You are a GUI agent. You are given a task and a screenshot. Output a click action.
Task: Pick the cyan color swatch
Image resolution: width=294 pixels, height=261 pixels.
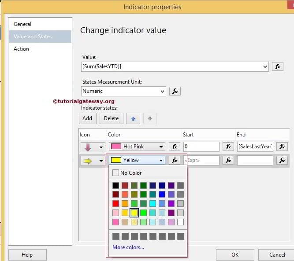point(153,203)
